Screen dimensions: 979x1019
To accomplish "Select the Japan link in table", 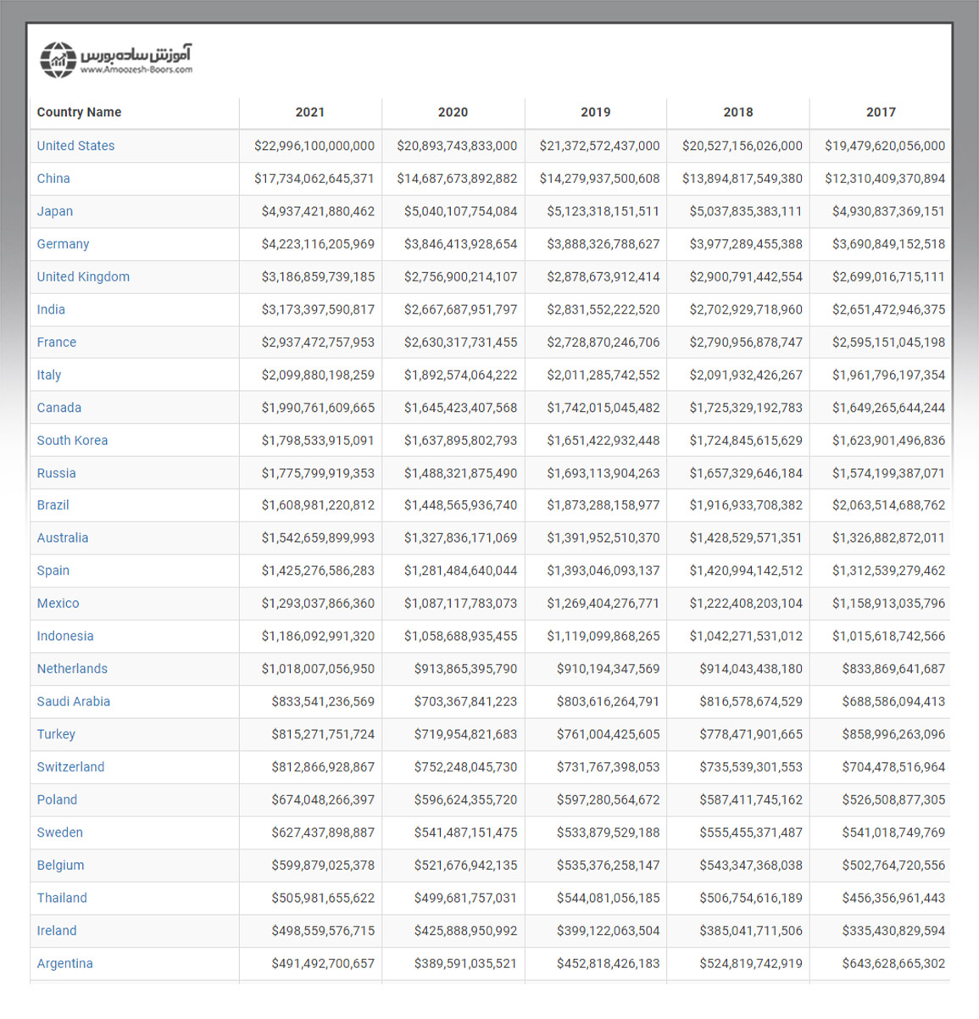I will (x=55, y=211).
